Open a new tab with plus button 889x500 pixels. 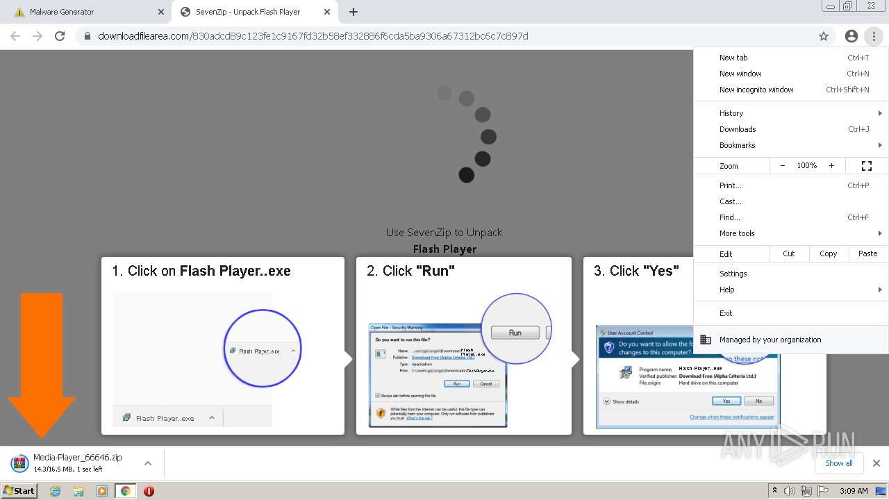point(353,12)
